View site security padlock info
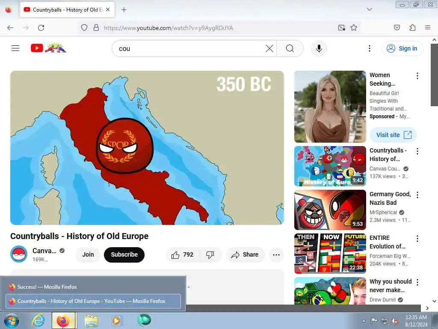 (96, 28)
